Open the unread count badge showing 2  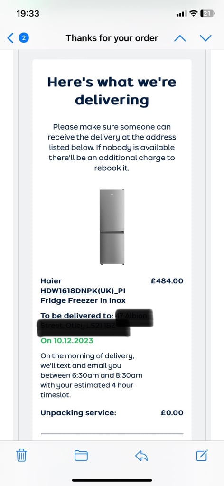tap(24, 38)
